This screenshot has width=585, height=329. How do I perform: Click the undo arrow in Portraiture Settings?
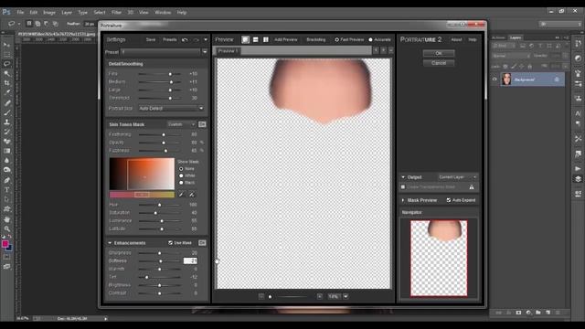coord(185,39)
